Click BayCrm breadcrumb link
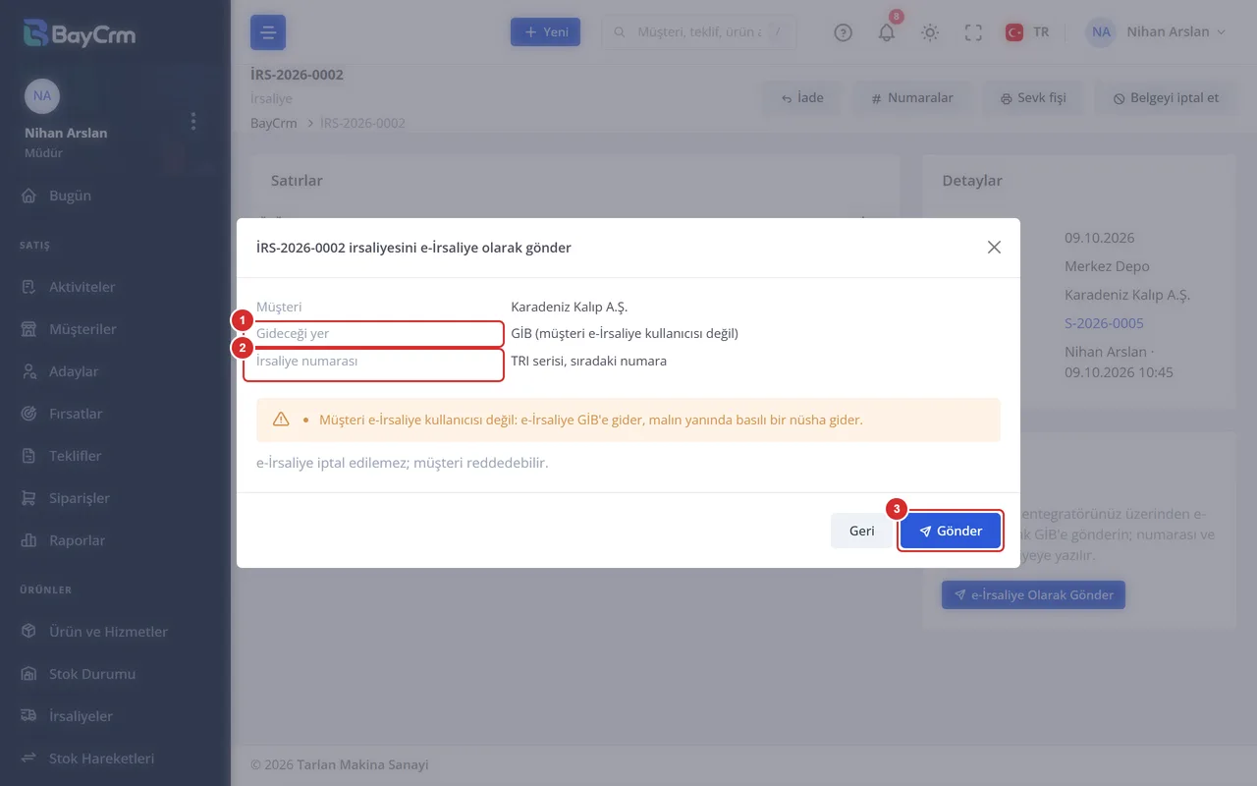The width and height of the screenshot is (1257, 786). click(274, 123)
